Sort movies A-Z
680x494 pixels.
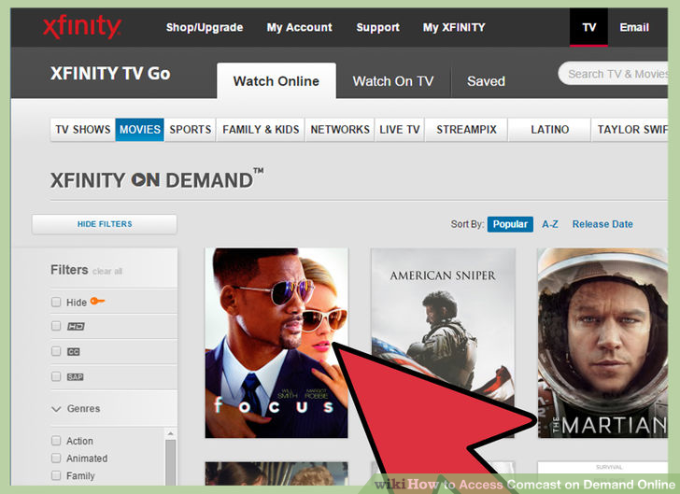(550, 224)
